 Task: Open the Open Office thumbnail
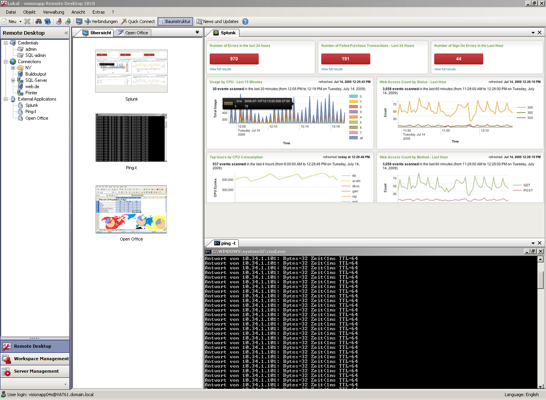pyautogui.click(x=131, y=209)
